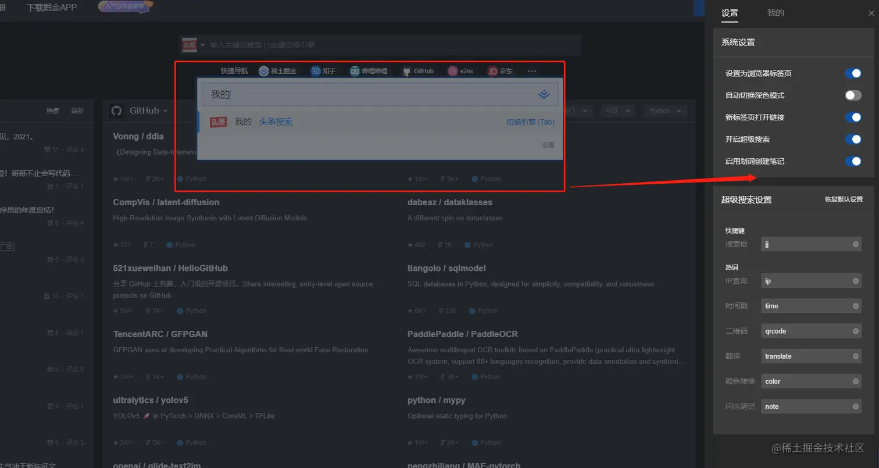
Task: Click 切换引擎 (Tab) in the search popup
Action: click(530, 122)
